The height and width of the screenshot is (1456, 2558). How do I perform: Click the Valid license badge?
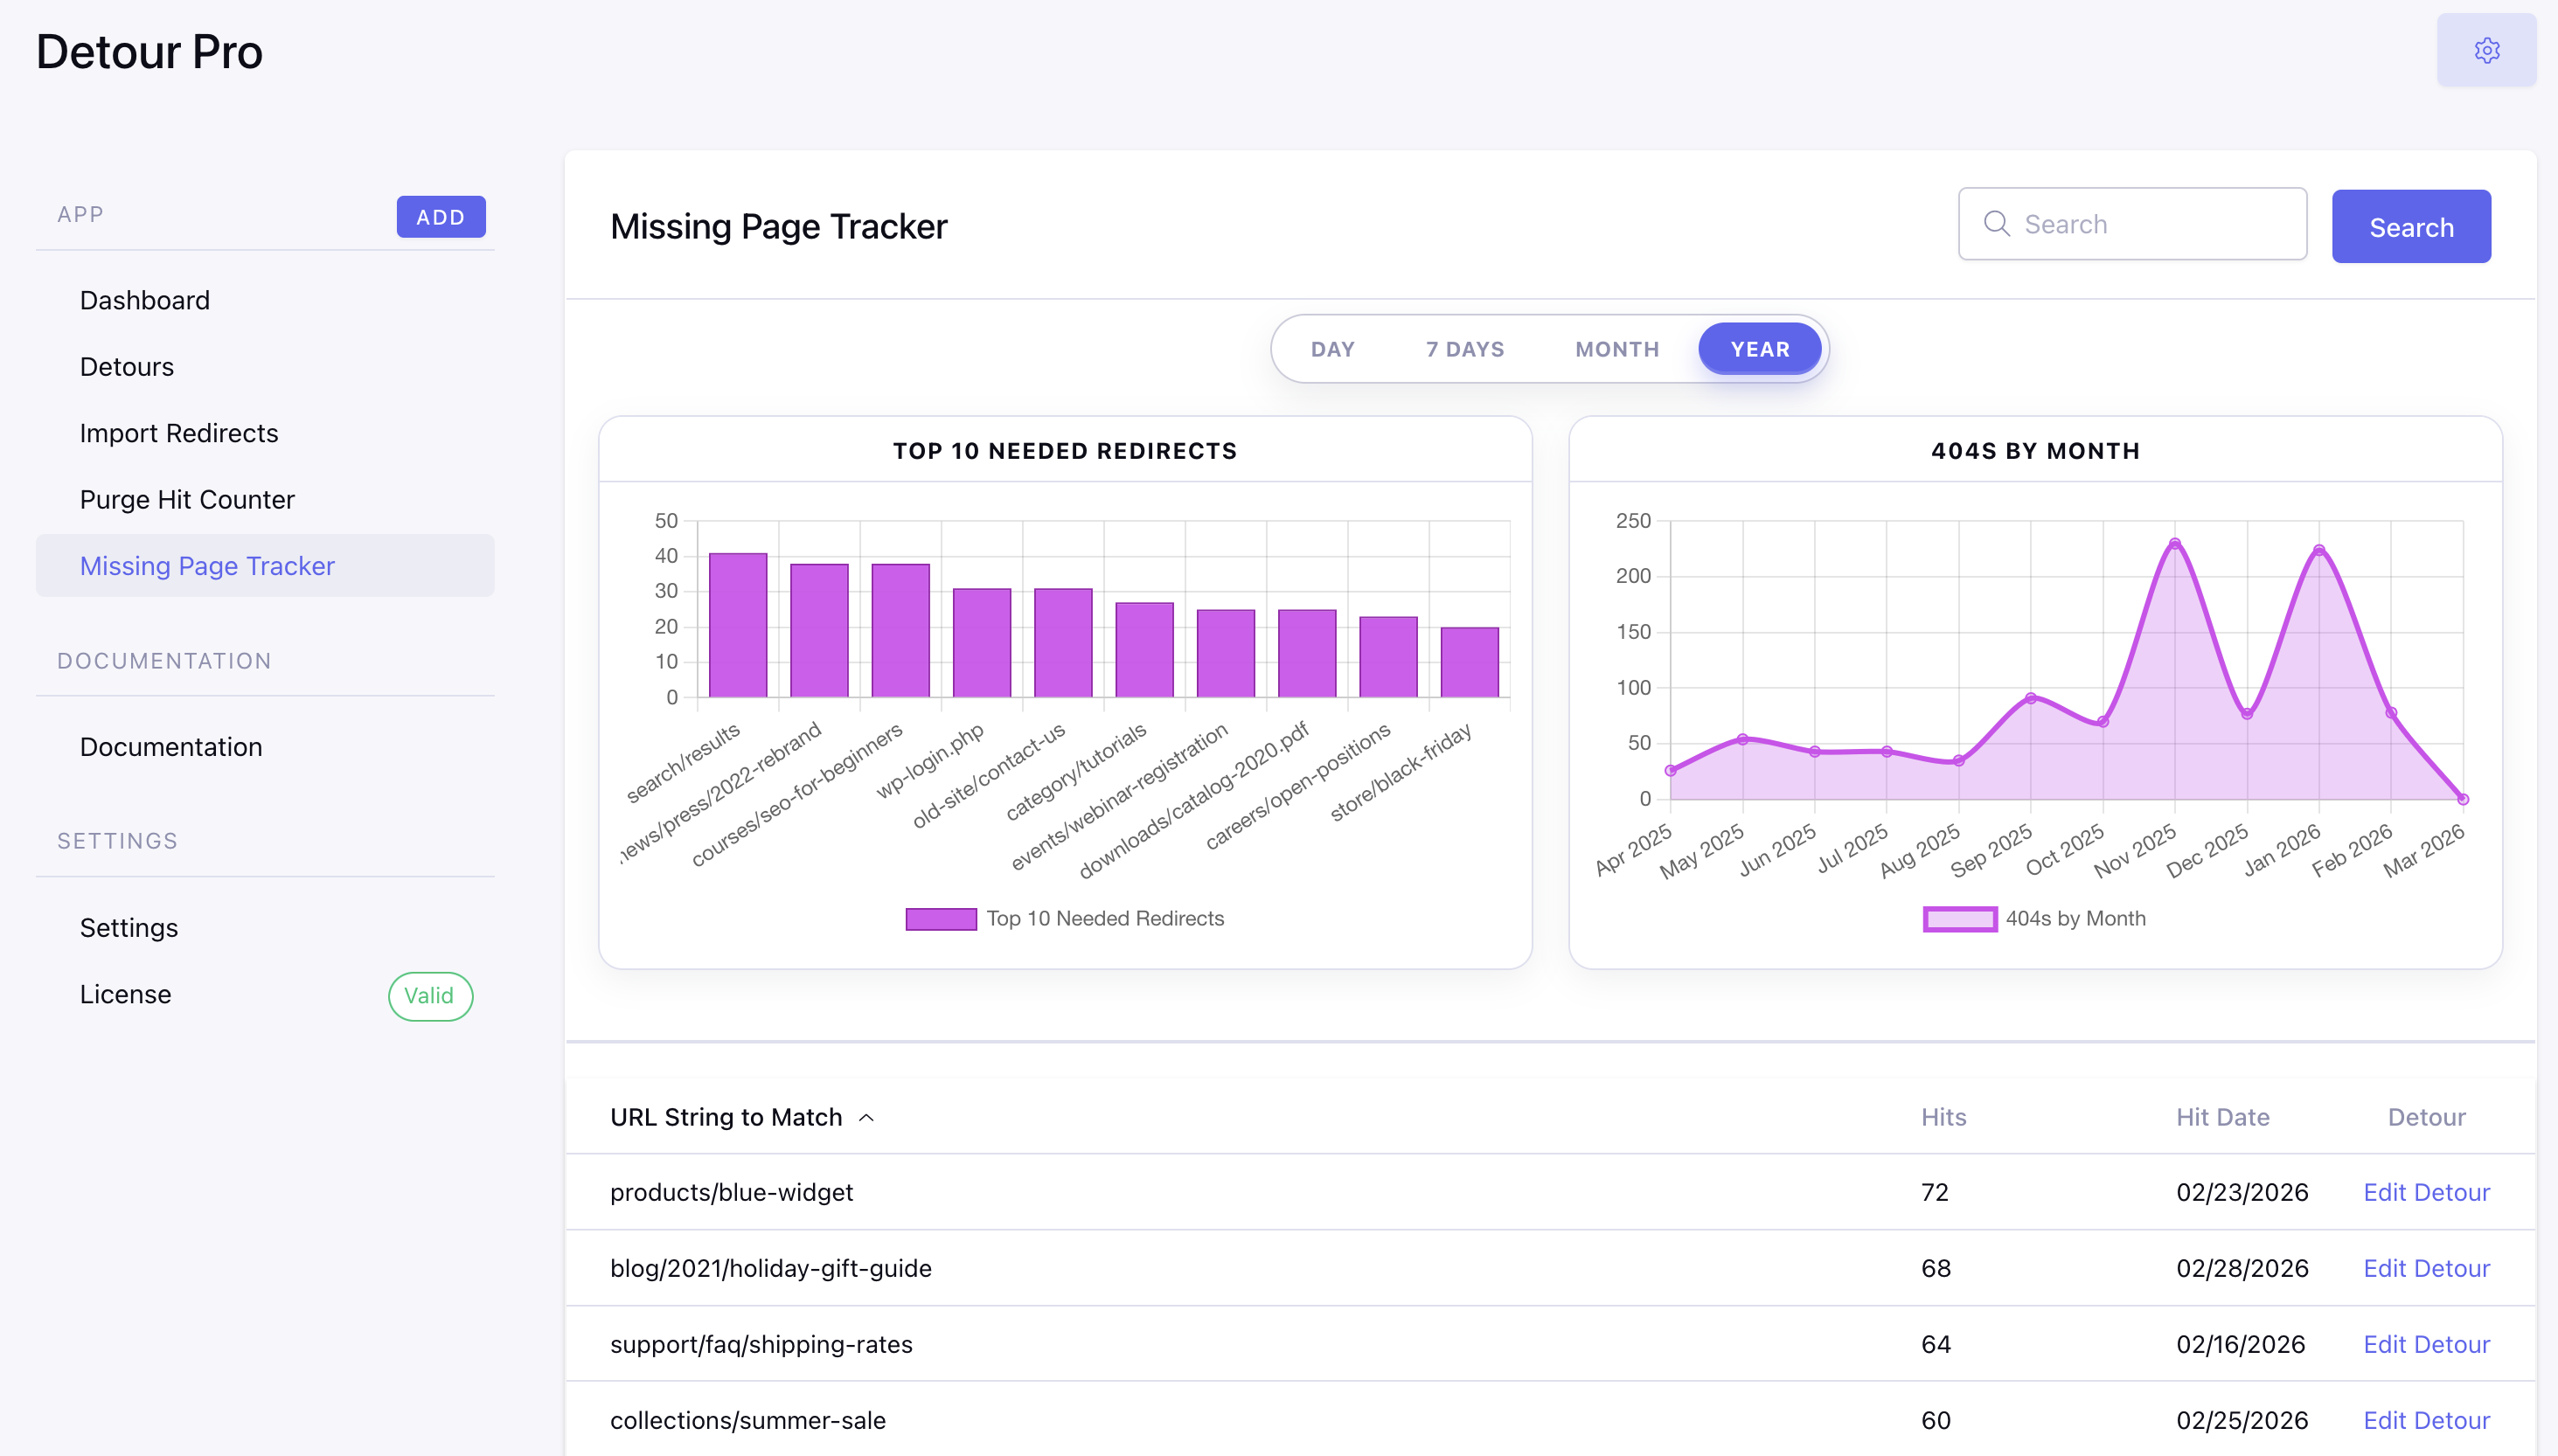(x=429, y=996)
